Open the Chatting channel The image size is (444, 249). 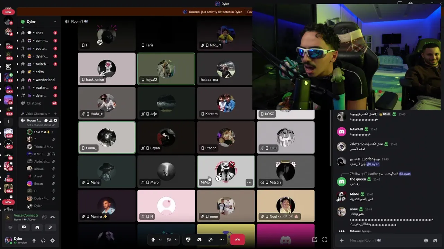38,103
